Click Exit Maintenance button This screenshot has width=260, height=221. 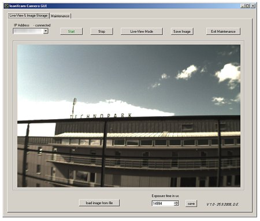pos(223,31)
